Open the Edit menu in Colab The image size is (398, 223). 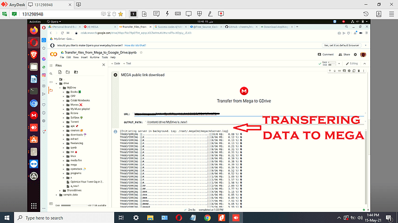(x=69, y=58)
